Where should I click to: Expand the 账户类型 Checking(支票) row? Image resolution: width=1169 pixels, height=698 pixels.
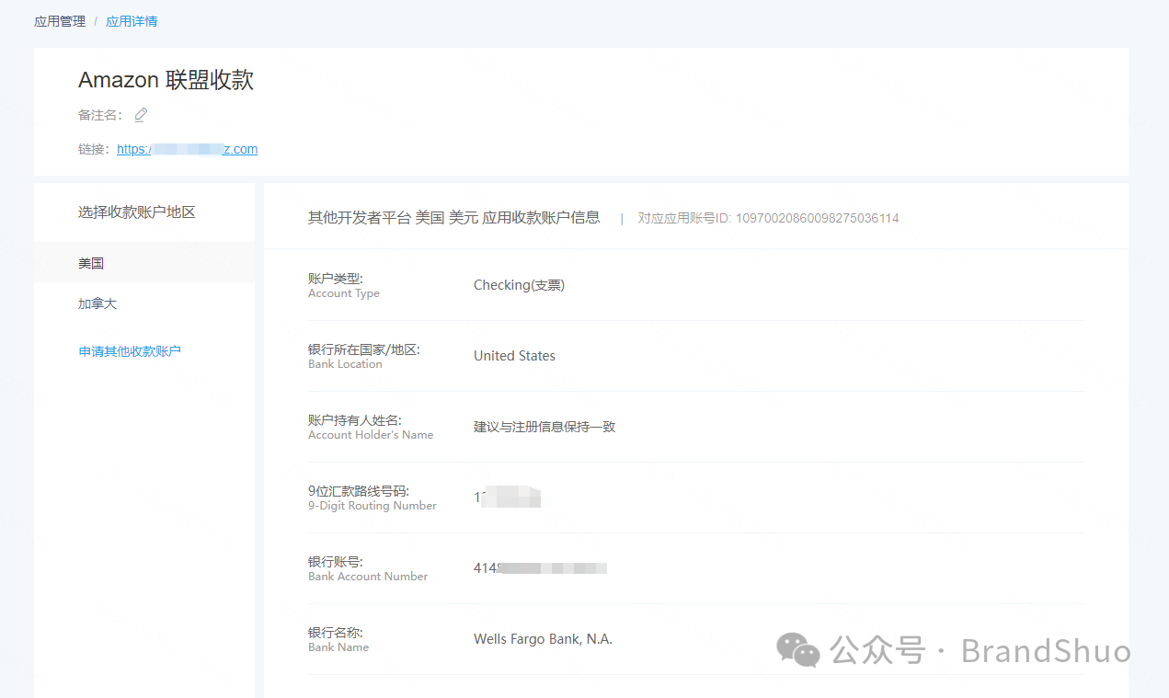(x=520, y=284)
